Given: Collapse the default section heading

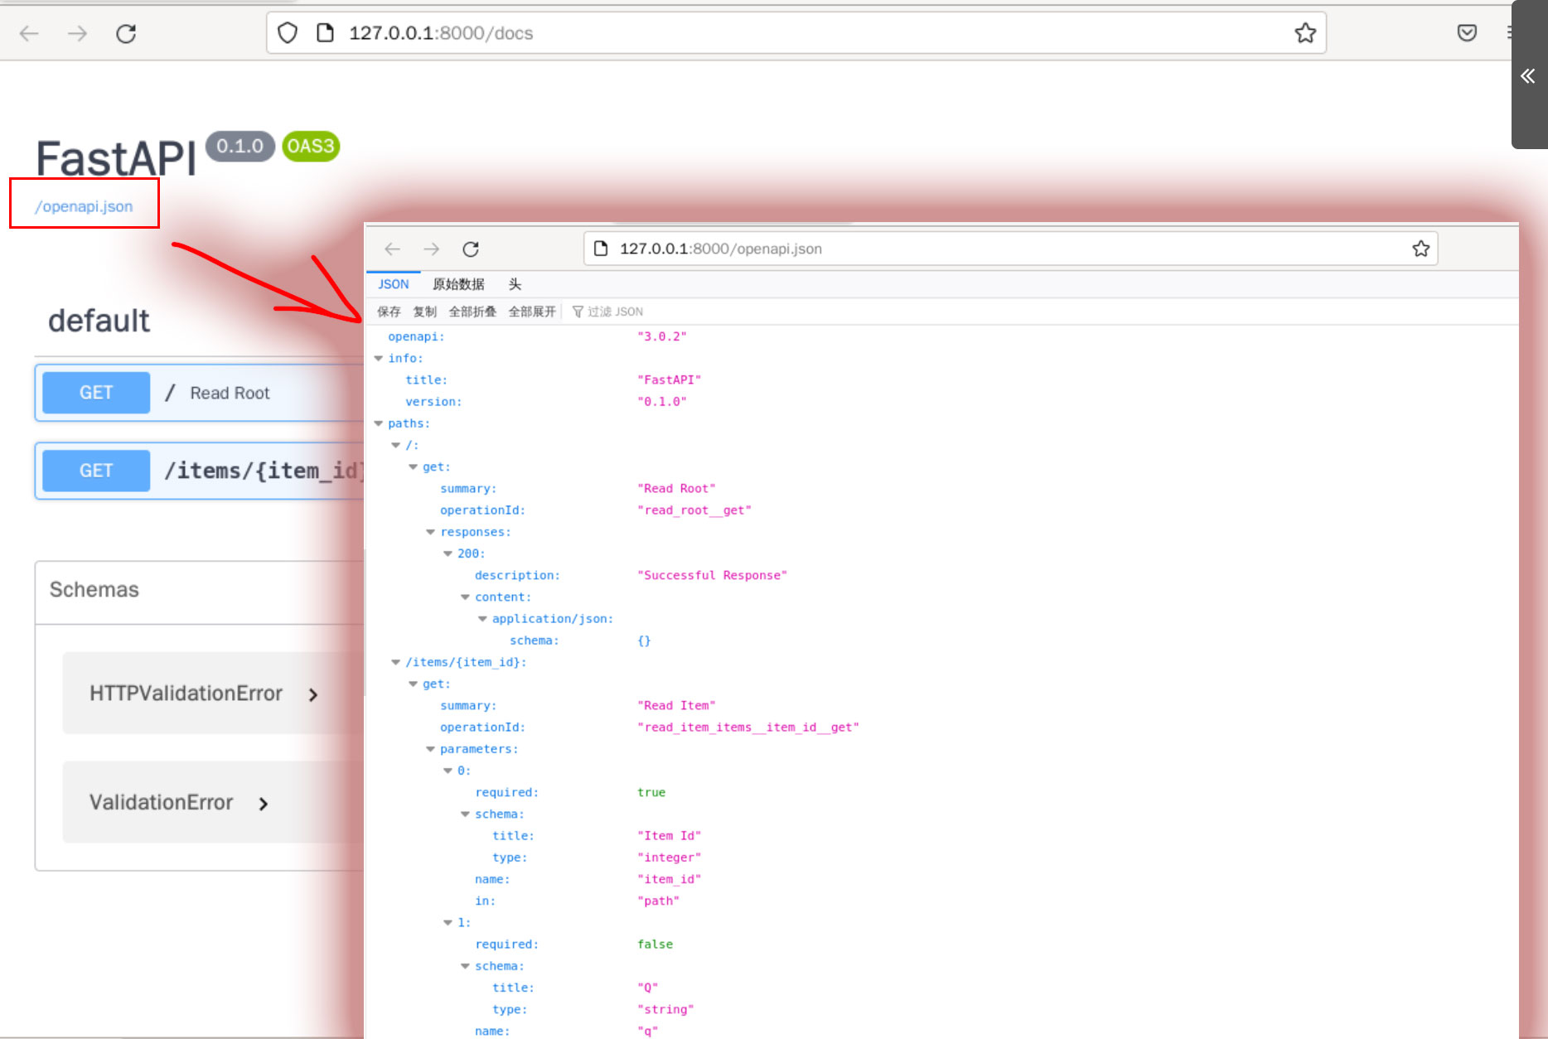Looking at the screenshot, I should pos(99,321).
